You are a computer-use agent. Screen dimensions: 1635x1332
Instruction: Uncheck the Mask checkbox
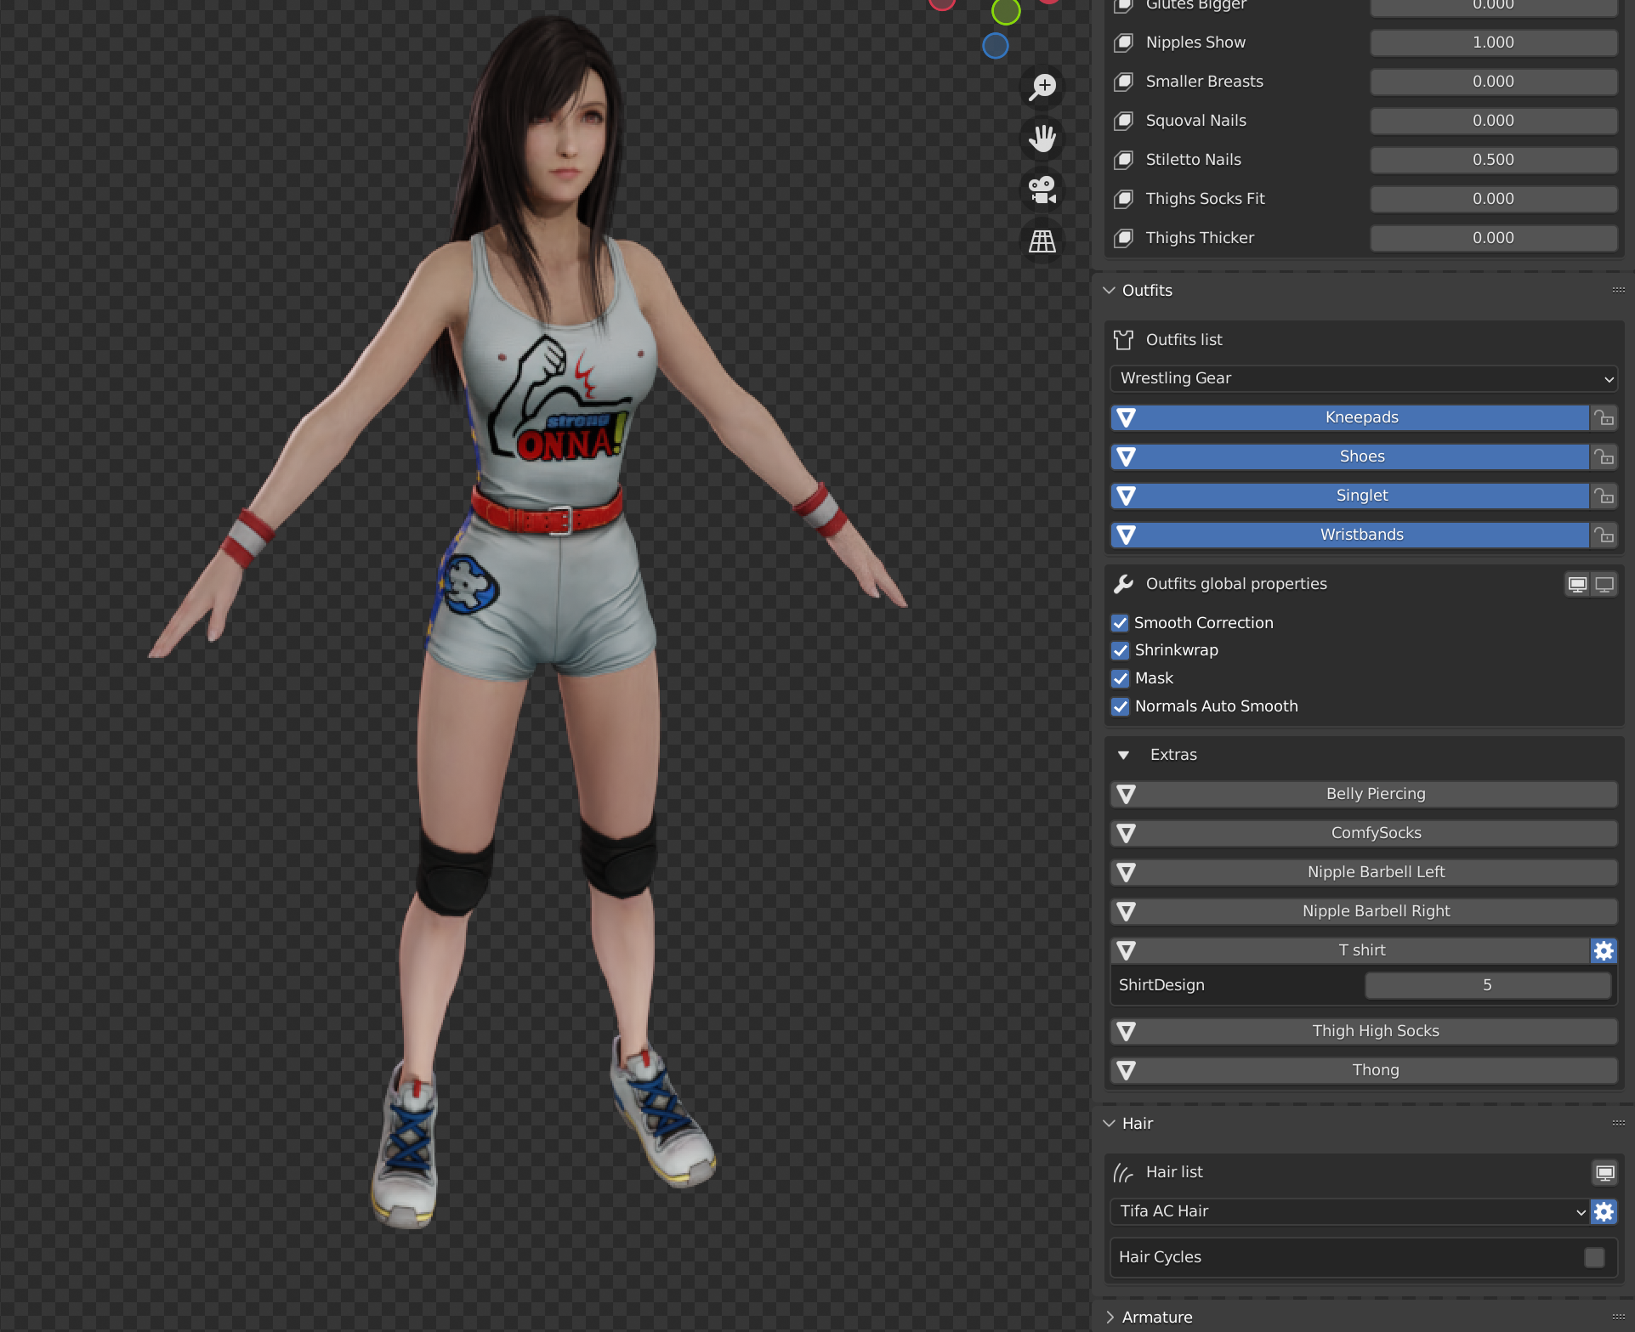pos(1121,678)
